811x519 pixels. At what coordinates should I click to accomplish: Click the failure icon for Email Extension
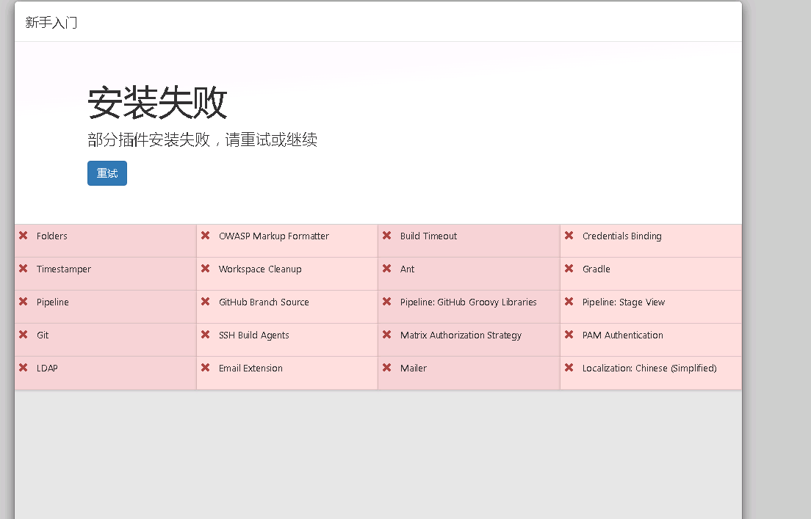point(206,368)
